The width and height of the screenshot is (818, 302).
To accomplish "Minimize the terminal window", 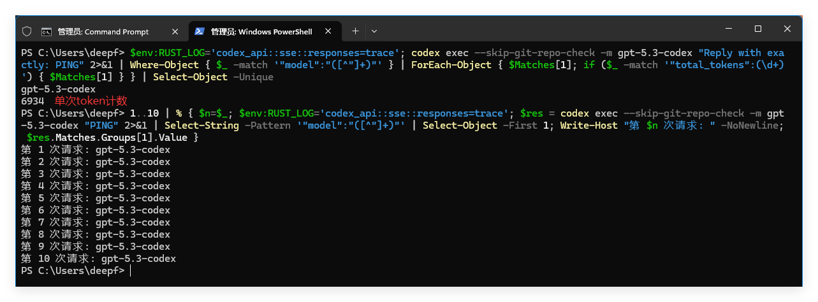I will pyautogui.click(x=728, y=29).
